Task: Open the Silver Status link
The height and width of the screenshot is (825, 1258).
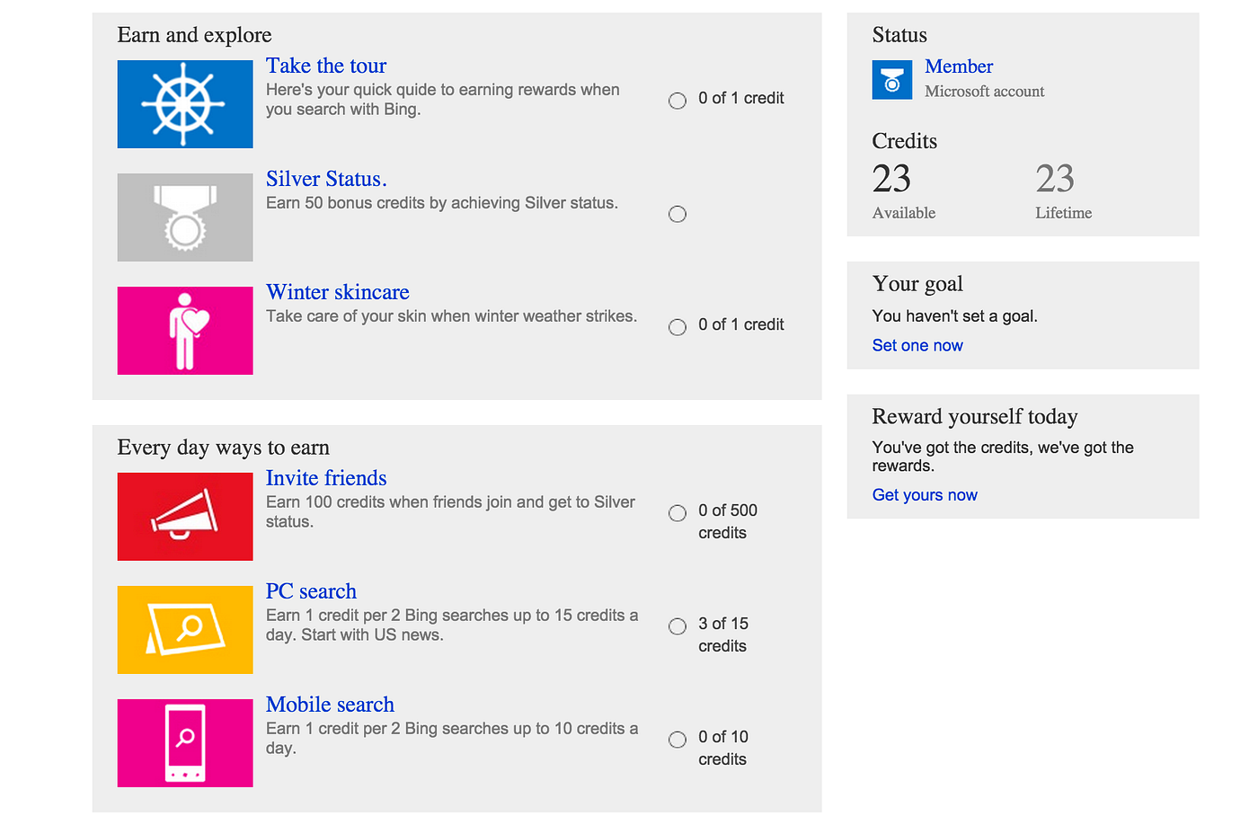Action: [326, 179]
